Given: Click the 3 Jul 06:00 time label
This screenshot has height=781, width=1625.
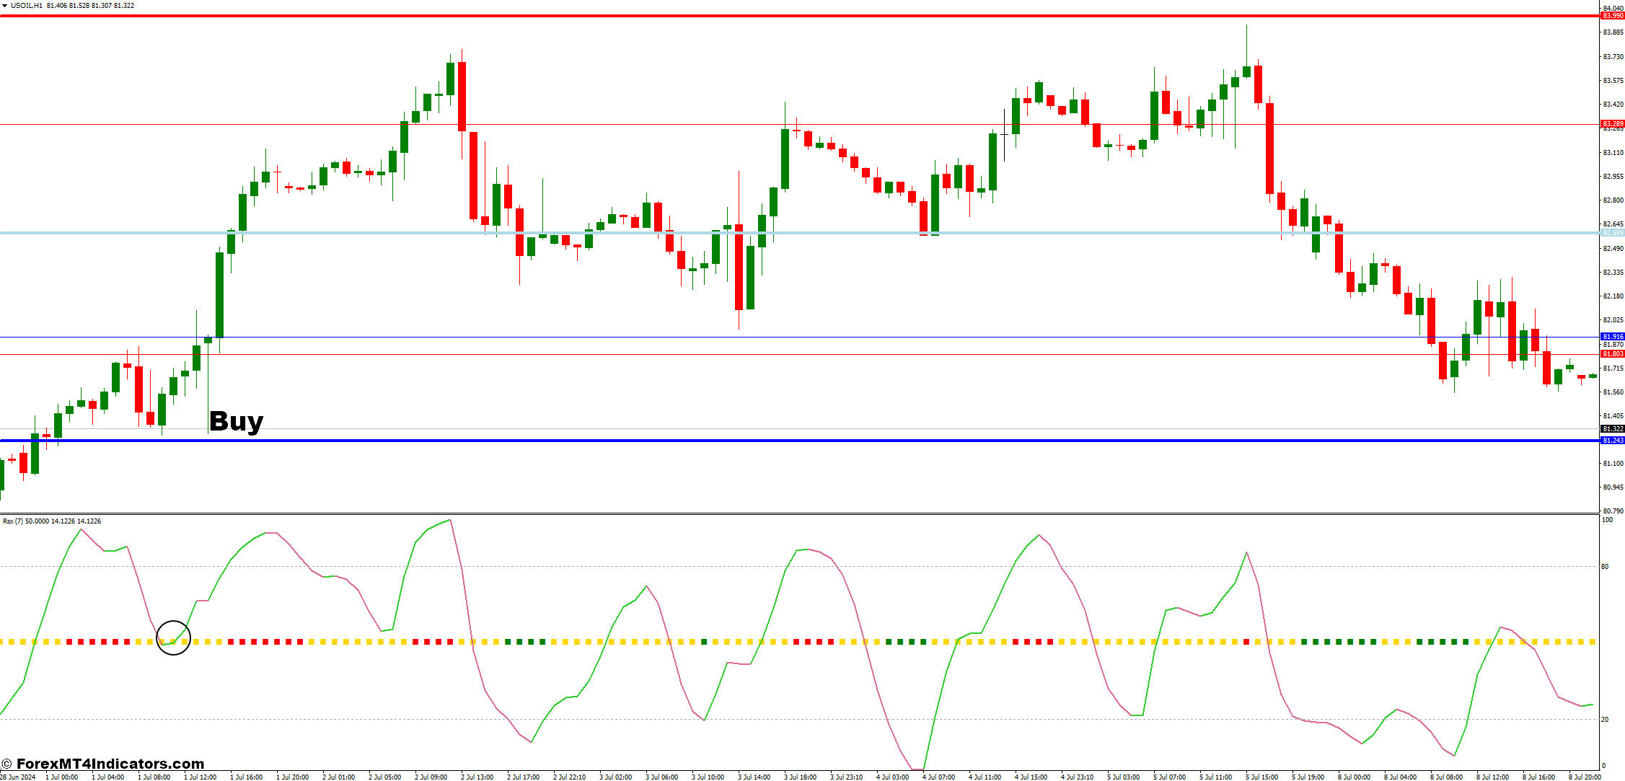Looking at the screenshot, I should (x=662, y=777).
